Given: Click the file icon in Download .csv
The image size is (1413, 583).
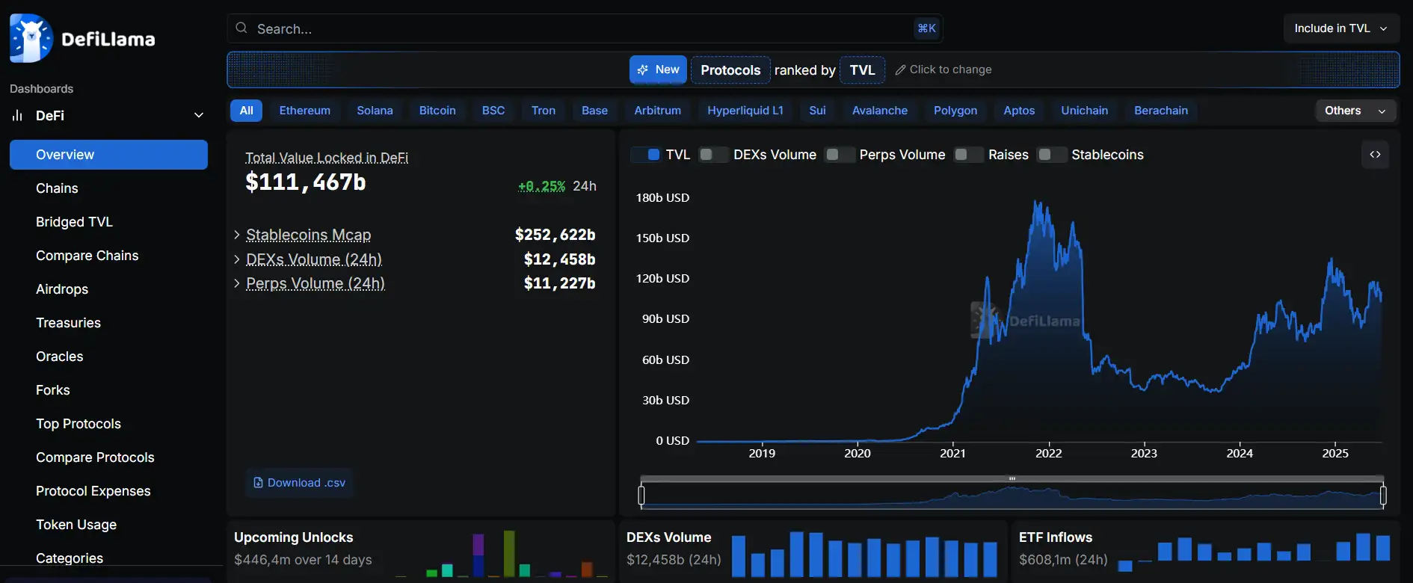Looking at the screenshot, I should (258, 483).
